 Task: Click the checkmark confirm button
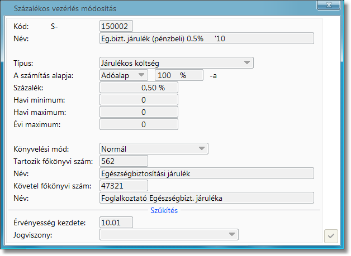point(331,236)
